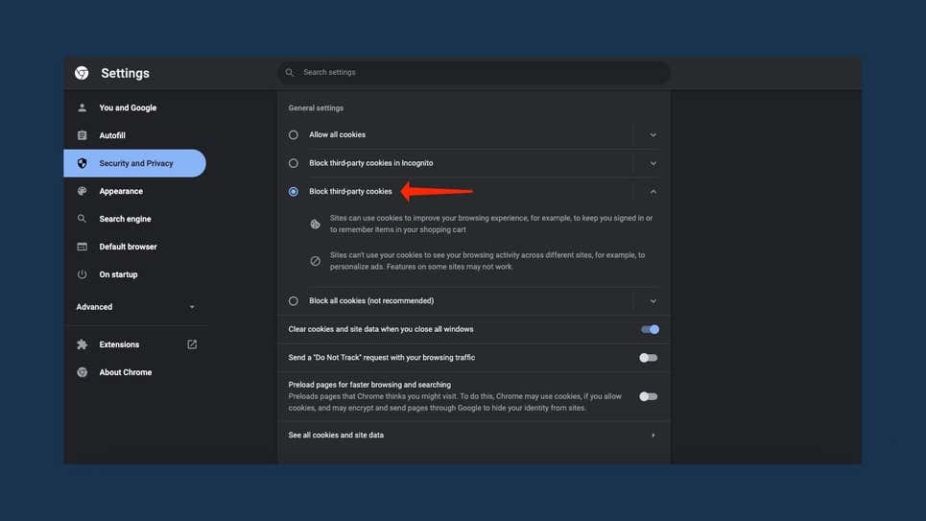The width and height of the screenshot is (926, 521).
Task: Click the Appearance palette icon
Action: (83, 191)
